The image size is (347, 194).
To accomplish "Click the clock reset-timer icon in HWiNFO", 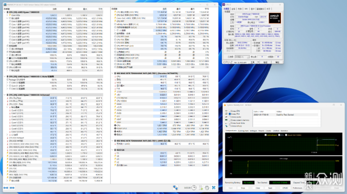I will (x=194, y=188).
